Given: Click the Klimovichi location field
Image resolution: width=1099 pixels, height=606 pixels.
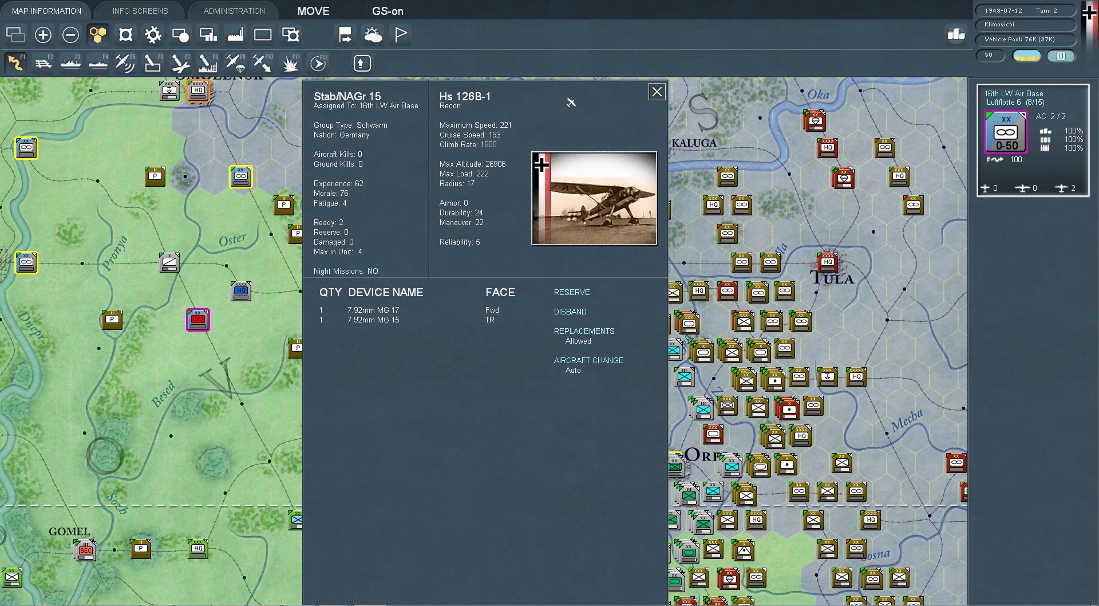Looking at the screenshot, I should (1025, 25).
